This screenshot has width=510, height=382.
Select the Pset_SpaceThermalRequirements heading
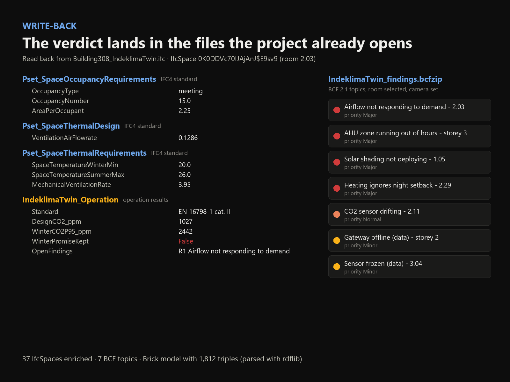(x=84, y=153)
